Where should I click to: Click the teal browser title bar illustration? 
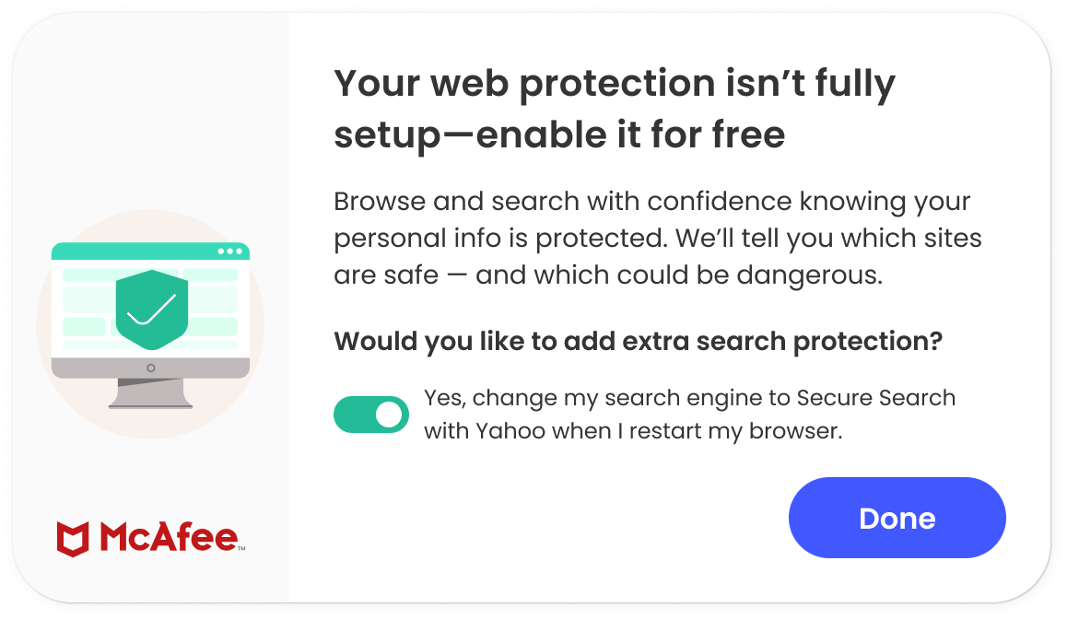point(138,251)
